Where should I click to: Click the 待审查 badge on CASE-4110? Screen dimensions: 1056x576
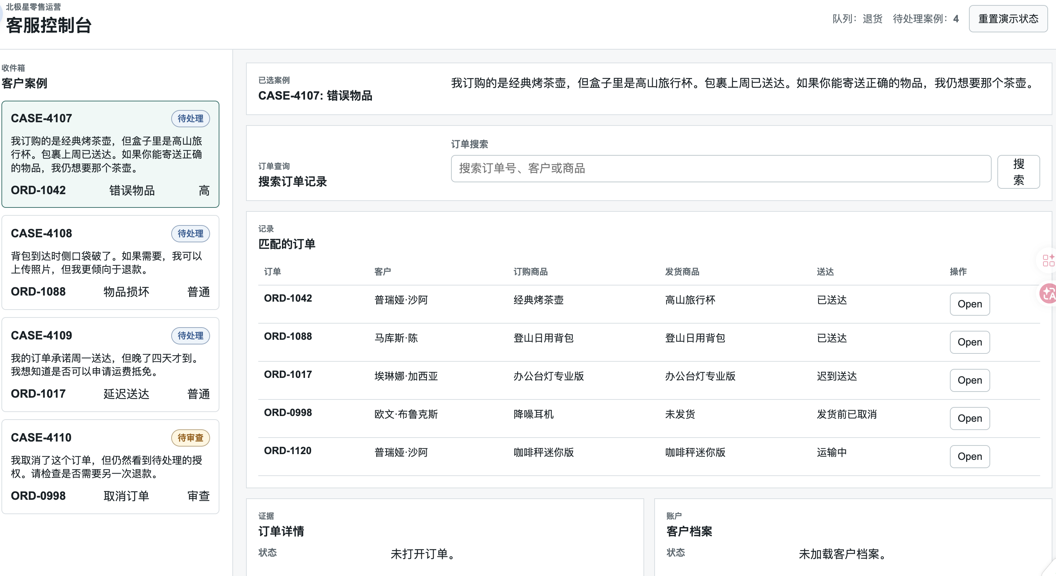(x=190, y=438)
